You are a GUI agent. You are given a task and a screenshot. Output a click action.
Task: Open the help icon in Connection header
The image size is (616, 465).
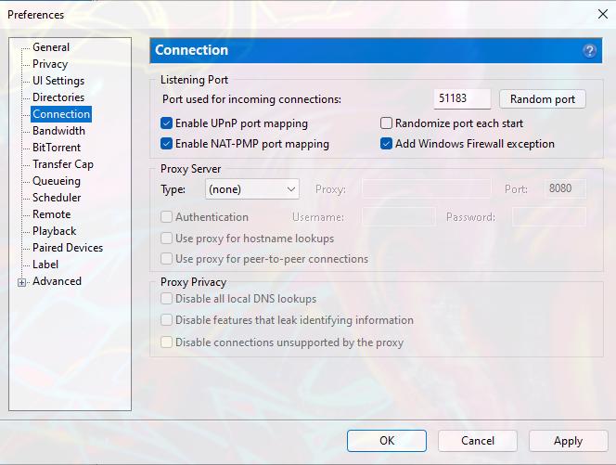click(589, 51)
